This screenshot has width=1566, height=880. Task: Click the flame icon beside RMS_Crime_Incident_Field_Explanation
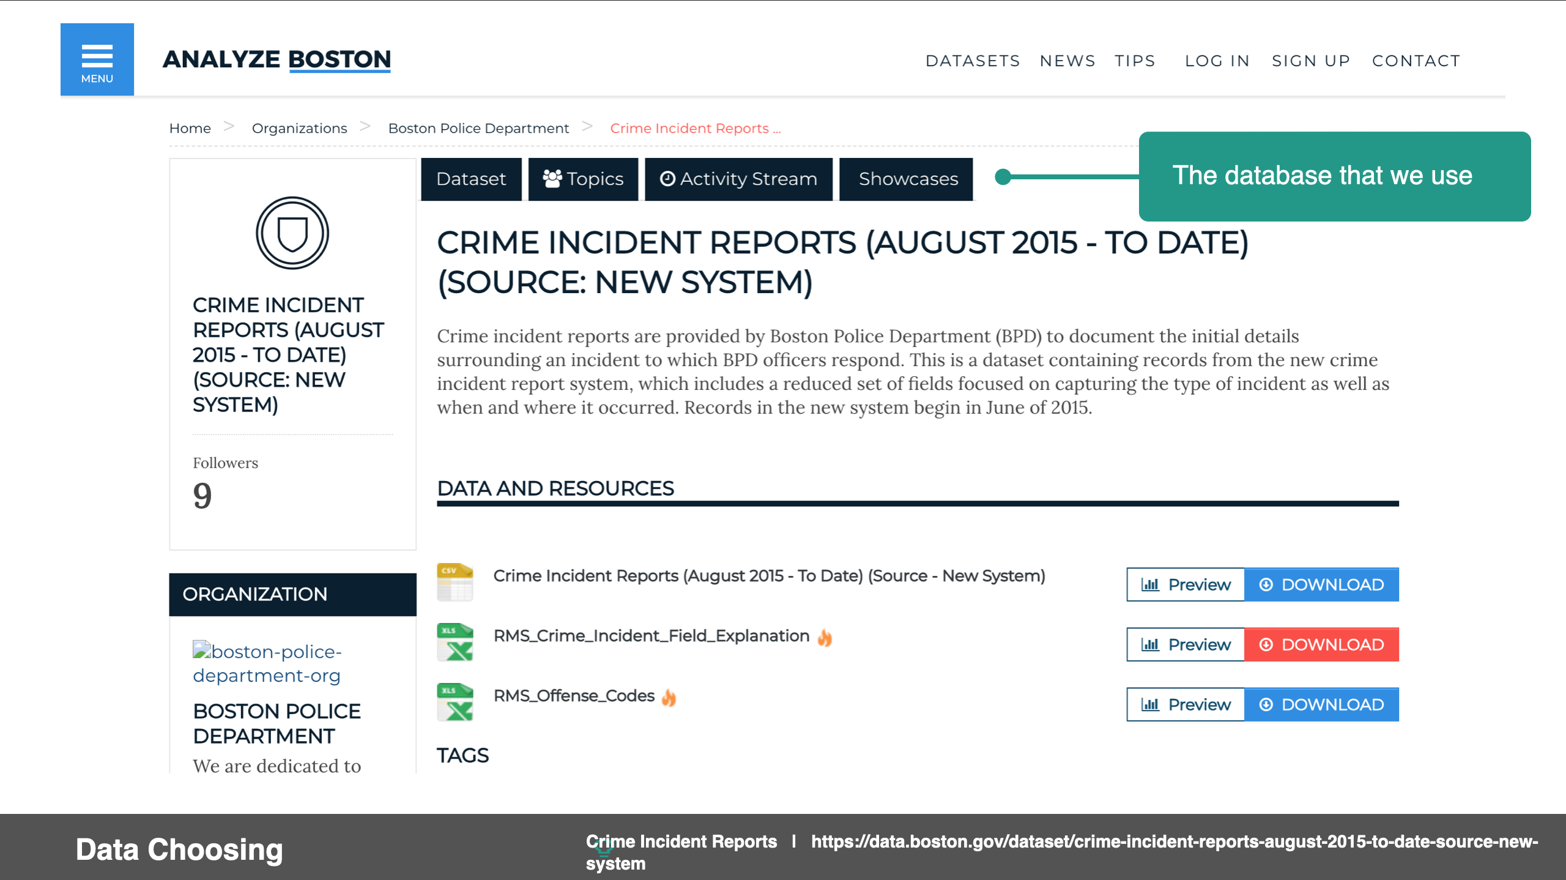pos(825,637)
